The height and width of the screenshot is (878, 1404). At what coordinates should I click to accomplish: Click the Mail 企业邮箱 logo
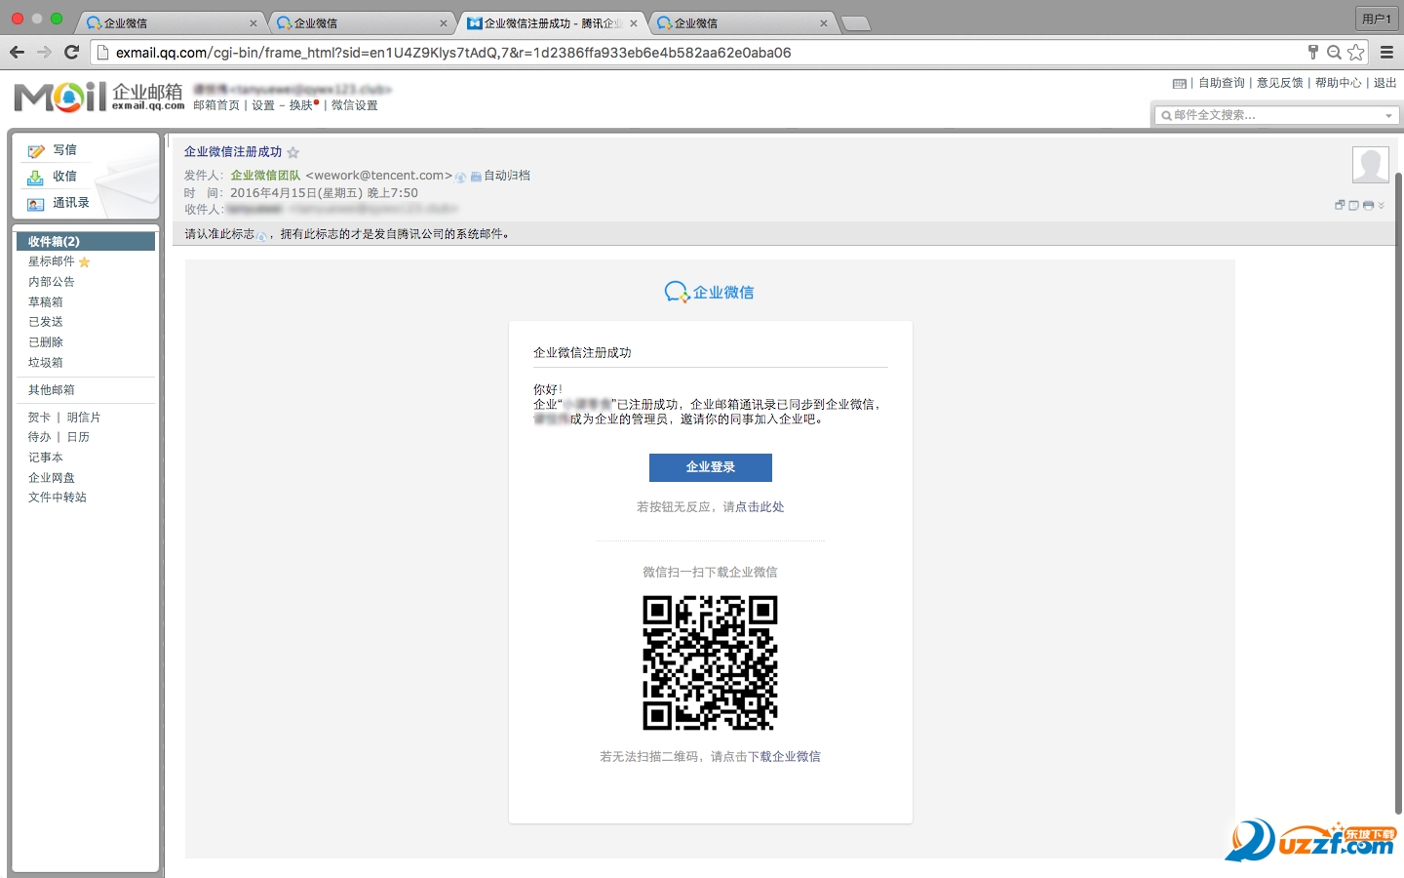pyautogui.click(x=98, y=96)
